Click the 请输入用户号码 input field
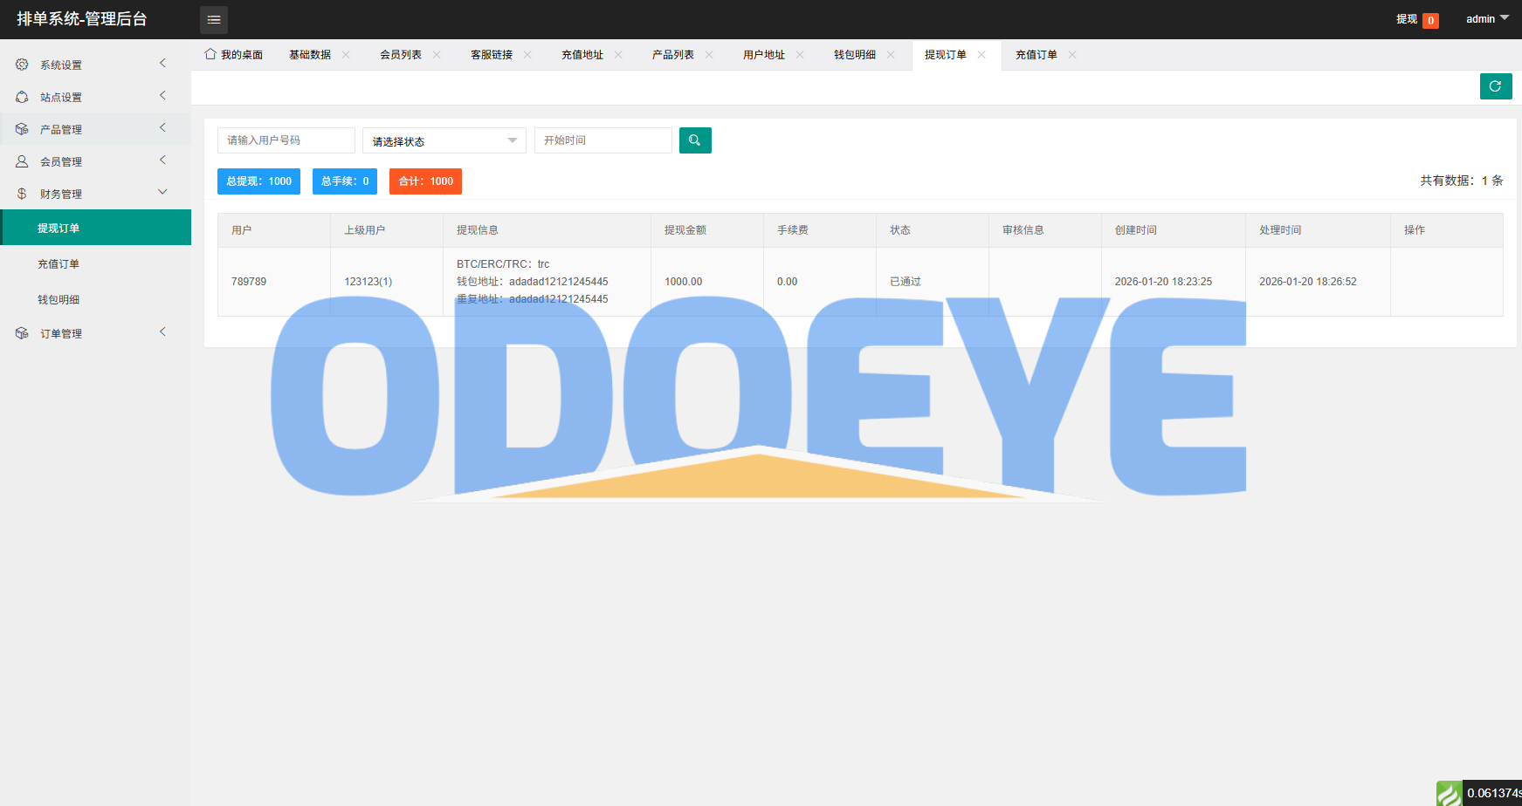This screenshot has width=1522, height=806. tap(286, 140)
